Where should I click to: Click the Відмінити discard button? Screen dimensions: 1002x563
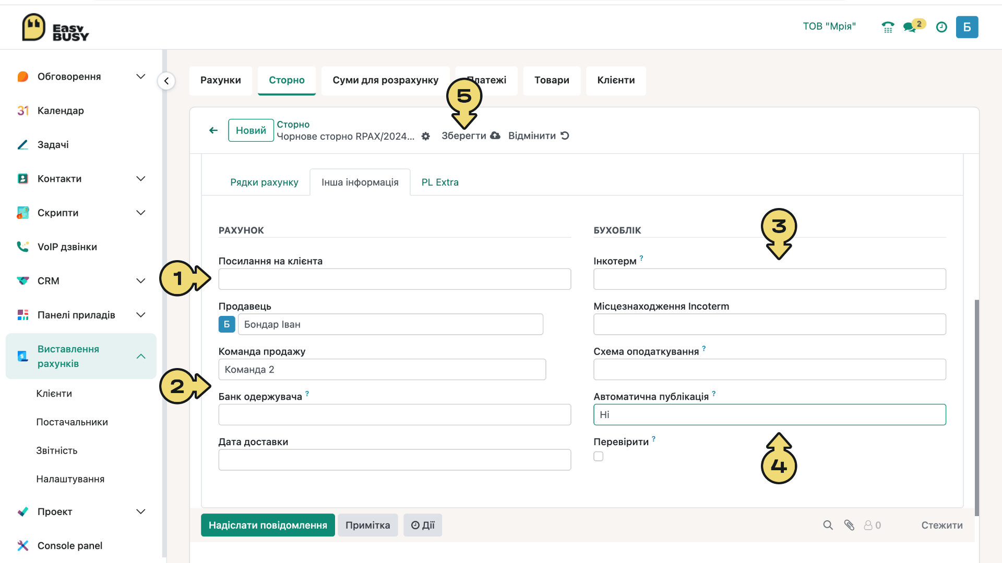(539, 136)
